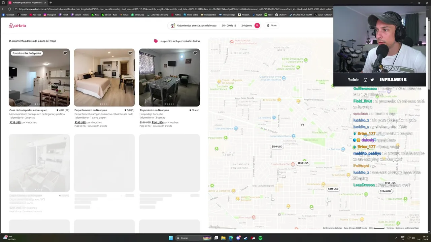Click the map 'Términos' link
The width and height of the screenshot is (431, 242).
390,228
